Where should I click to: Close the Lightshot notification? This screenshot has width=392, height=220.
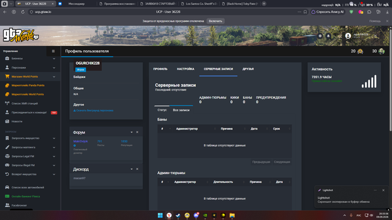click(383, 190)
